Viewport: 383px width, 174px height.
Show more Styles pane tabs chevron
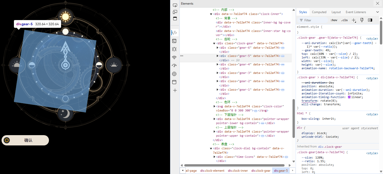(378, 12)
